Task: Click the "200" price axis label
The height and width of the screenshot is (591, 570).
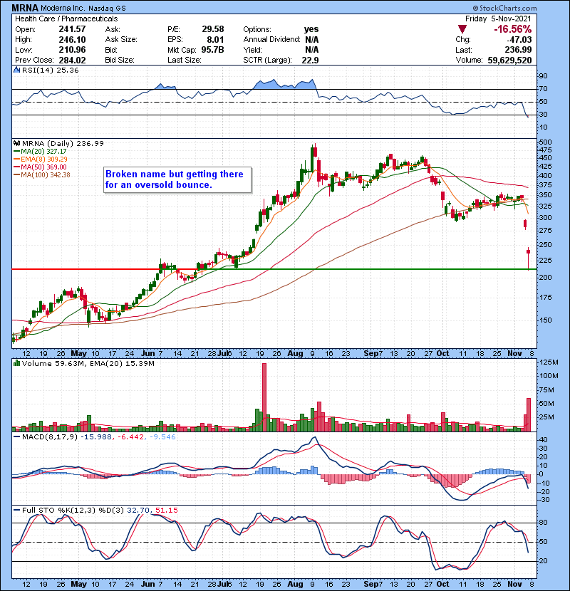Action: pyautogui.click(x=546, y=278)
